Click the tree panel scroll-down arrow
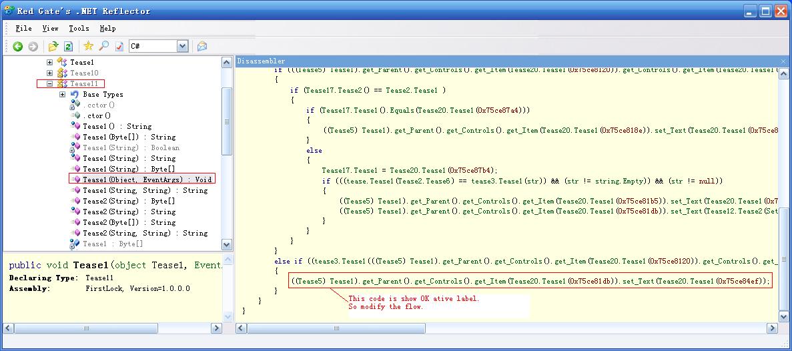This screenshot has height=351, width=792. point(228,244)
